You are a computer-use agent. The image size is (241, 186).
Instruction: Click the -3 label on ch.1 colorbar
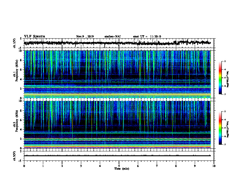[225, 61]
